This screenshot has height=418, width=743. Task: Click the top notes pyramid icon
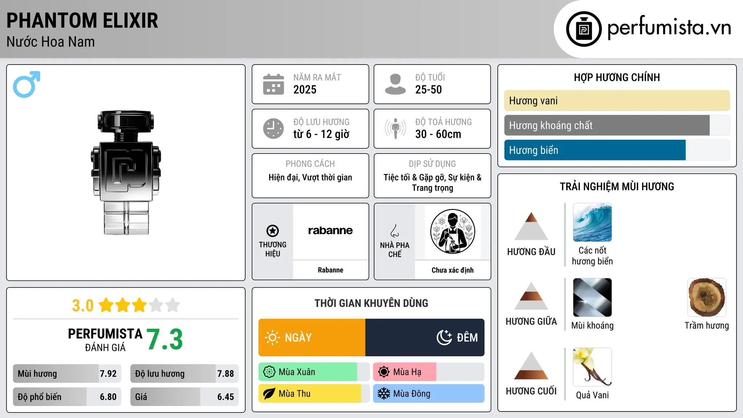pyautogui.click(x=531, y=226)
